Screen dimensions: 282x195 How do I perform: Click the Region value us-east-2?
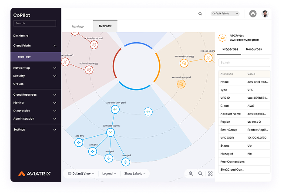pyautogui.click(x=254, y=122)
